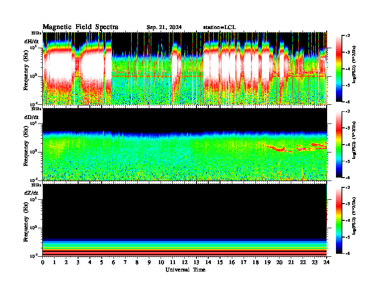Click the '32Hz' tick label of the dZ/dt panel
Image resolution: width=389 pixels, height=301 pixels.
(x=36, y=185)
